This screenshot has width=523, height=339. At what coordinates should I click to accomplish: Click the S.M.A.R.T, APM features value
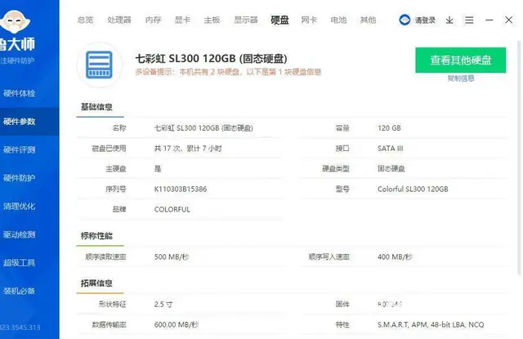click(431, 324)
